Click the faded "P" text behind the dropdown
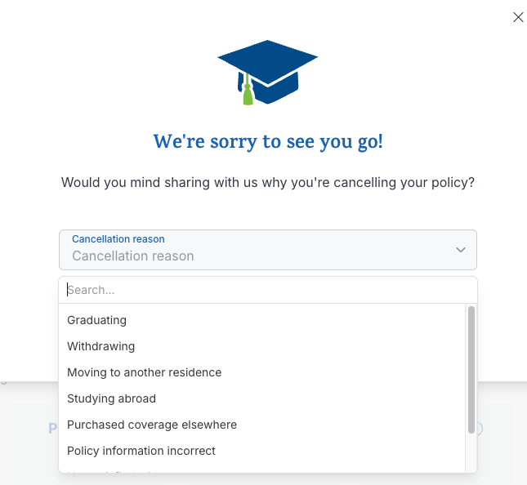This screenshot has height=485, width=527. point(53,428)
